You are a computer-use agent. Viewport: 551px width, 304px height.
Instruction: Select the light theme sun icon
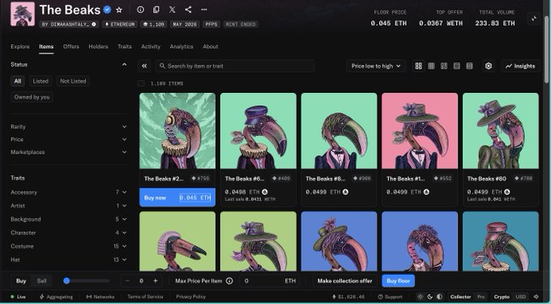pos(420,297)
